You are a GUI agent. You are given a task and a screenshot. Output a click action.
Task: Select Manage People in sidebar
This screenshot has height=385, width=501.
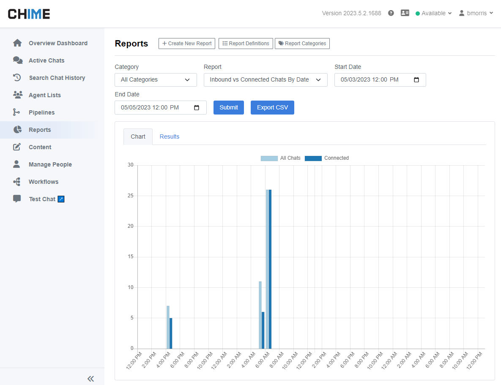50,164
